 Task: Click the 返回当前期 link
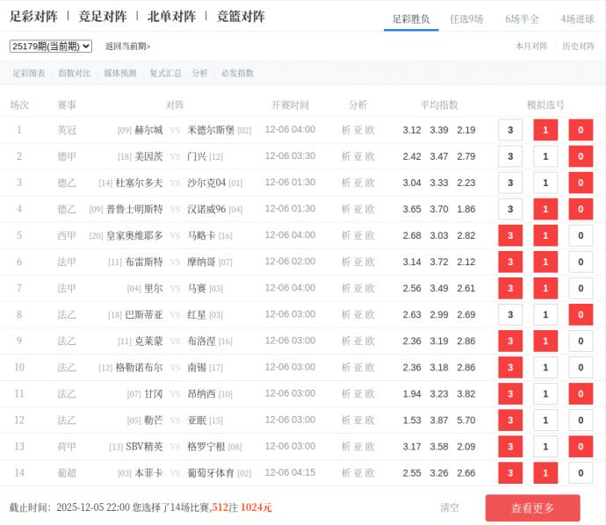[127, 47]
